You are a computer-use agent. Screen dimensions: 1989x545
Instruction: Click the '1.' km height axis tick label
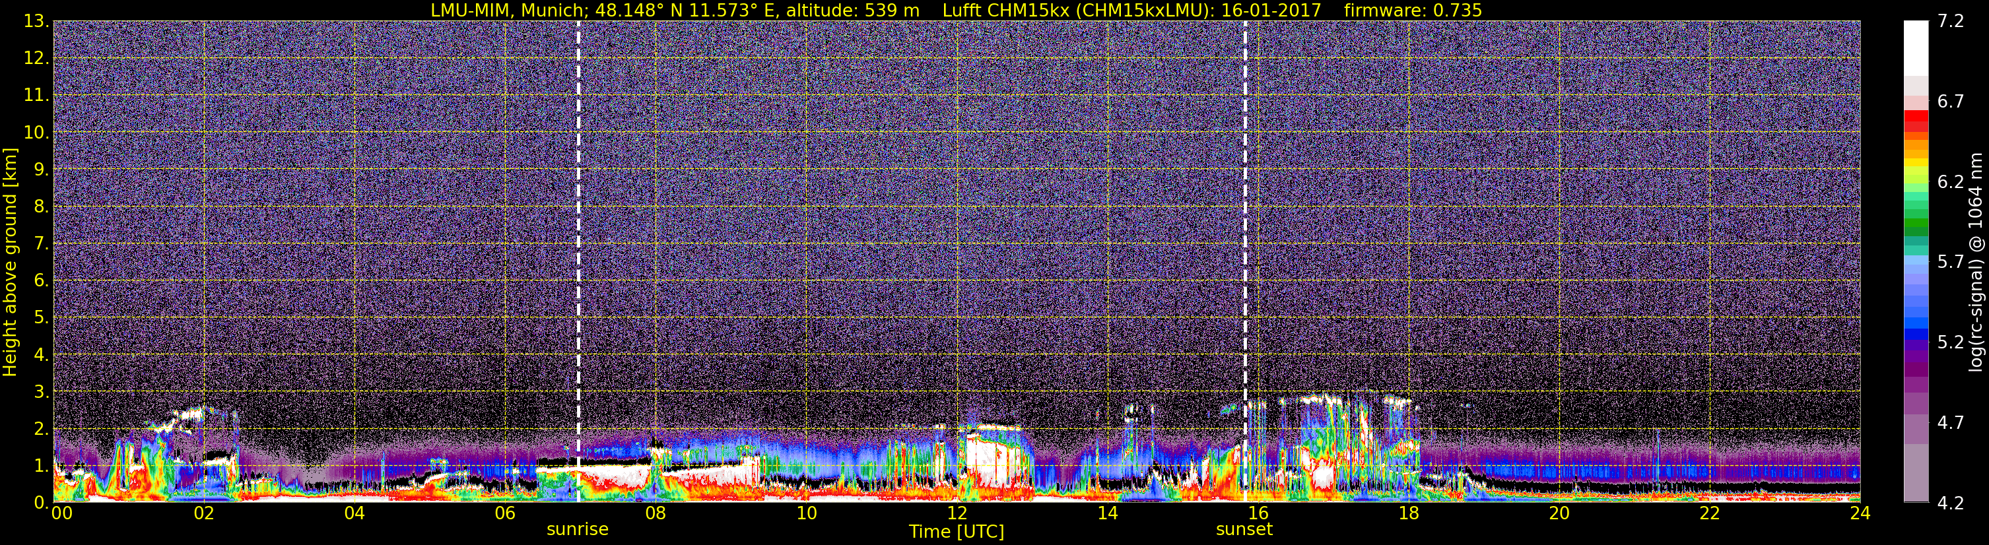click(42, 465)
